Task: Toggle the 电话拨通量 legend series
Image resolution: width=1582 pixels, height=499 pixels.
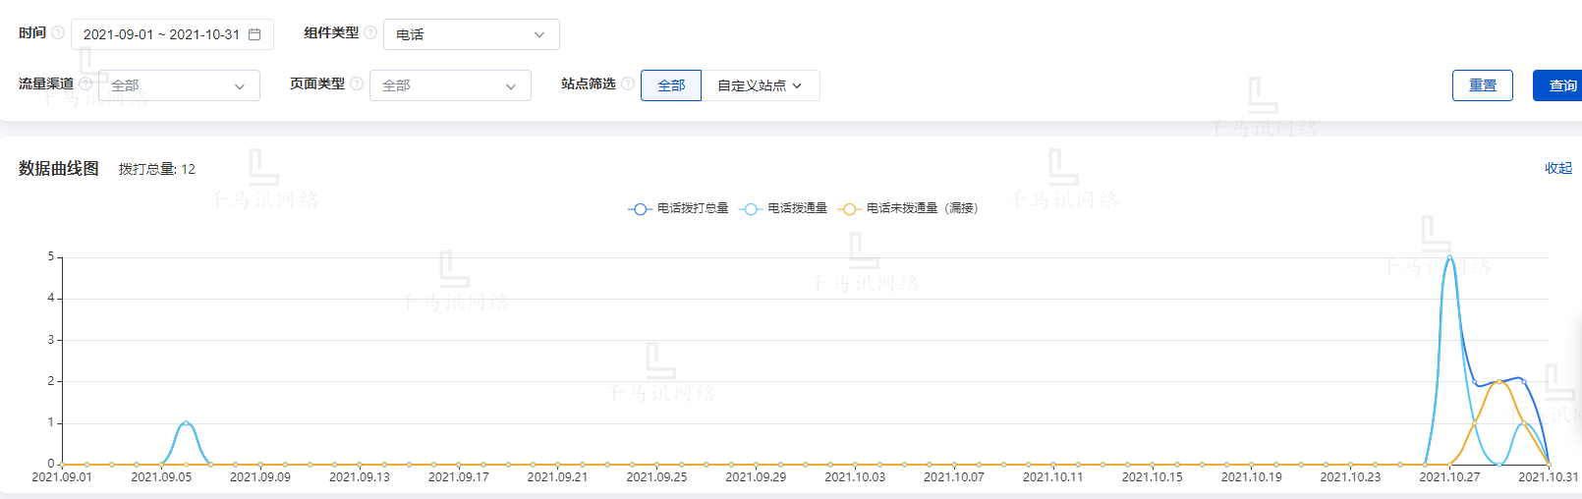Action: (x=785, y=208)
